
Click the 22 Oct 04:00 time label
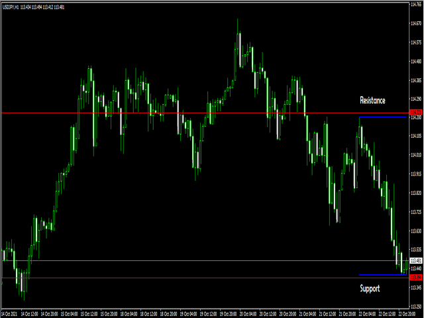pos(368,313)
